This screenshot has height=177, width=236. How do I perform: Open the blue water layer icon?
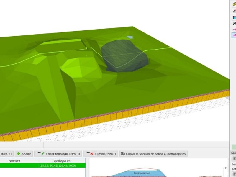tap(234, 17)
